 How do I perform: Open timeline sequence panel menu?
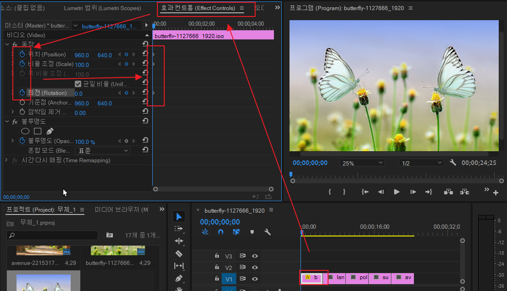(271, 210)
